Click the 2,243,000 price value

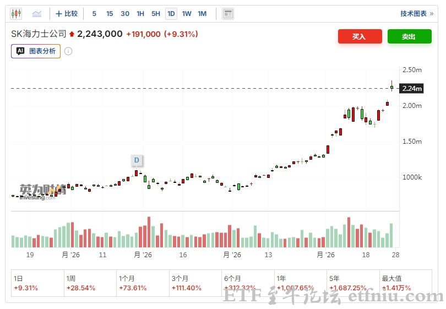100,34
